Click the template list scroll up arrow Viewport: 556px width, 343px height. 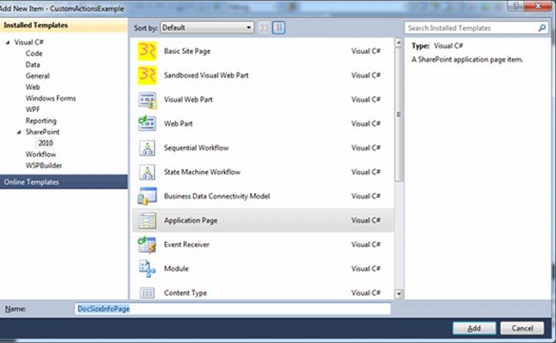(x=399, y=43)
